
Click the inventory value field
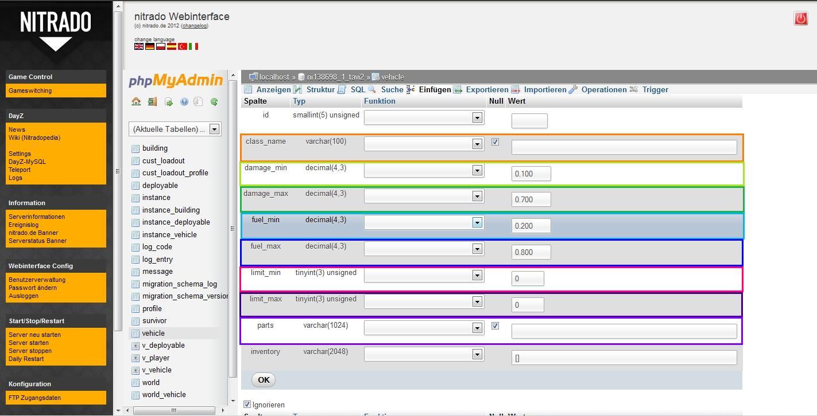624,358
